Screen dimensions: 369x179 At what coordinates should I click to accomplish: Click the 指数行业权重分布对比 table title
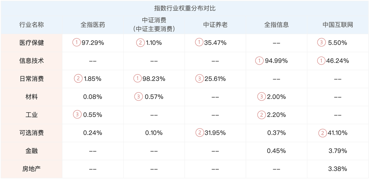[x=185, y=8]
